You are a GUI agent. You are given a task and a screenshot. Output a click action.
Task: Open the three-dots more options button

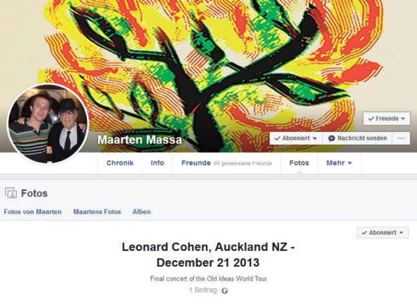coord(401,138)
